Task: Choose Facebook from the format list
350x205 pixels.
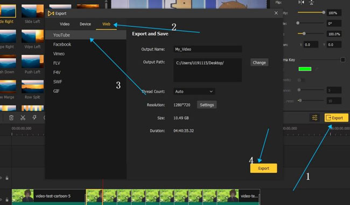Action: pos(86,44)
